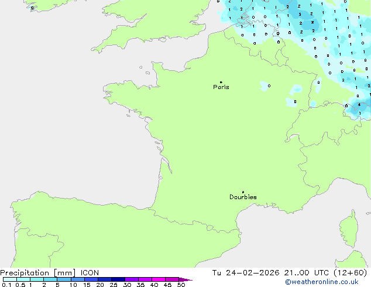Select legend swatch between 1 and 2
The height and width of the screenshot is (287, 371).
click(x=37, y=279)
